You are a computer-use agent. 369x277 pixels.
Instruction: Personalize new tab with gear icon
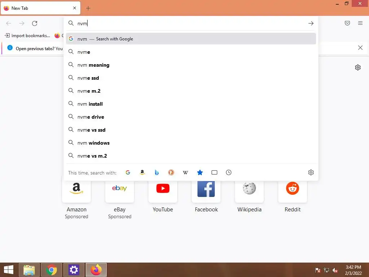tap(358, 67)
